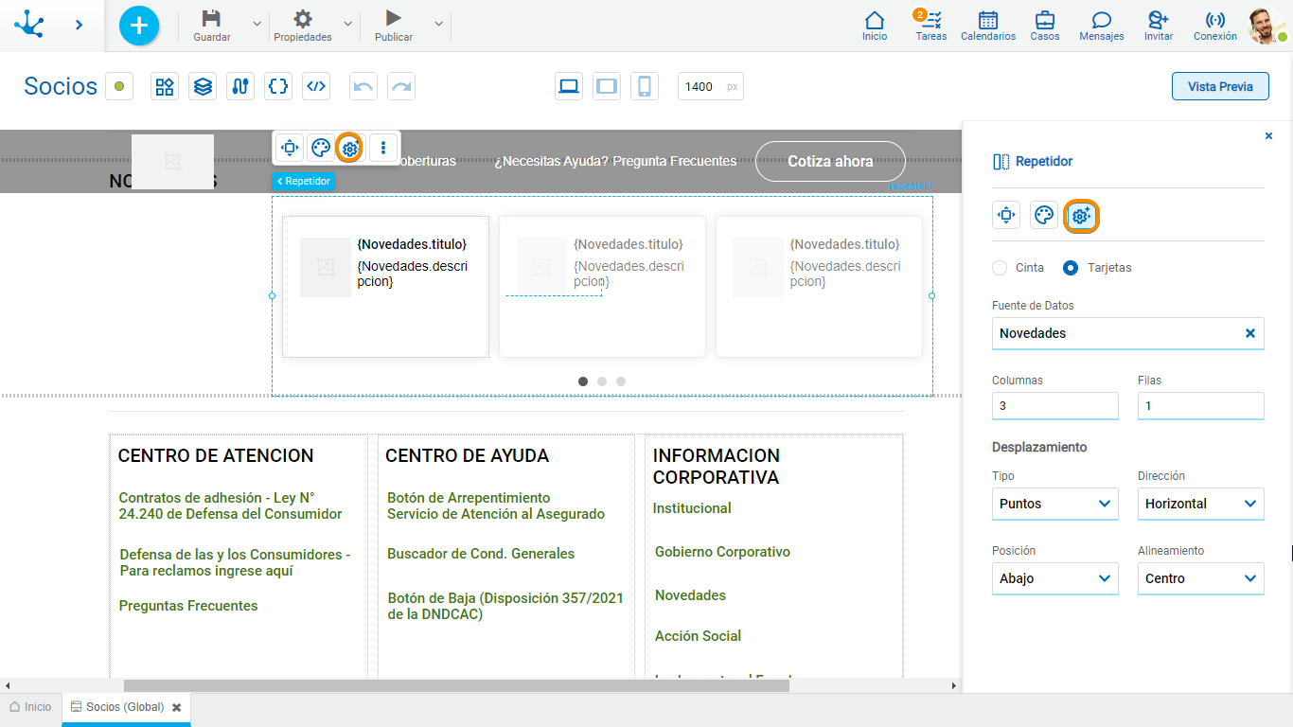This screenshot has width=1293, height=727.
Task: Open the HTML code view icon
Action: click(x=316, y=86)
